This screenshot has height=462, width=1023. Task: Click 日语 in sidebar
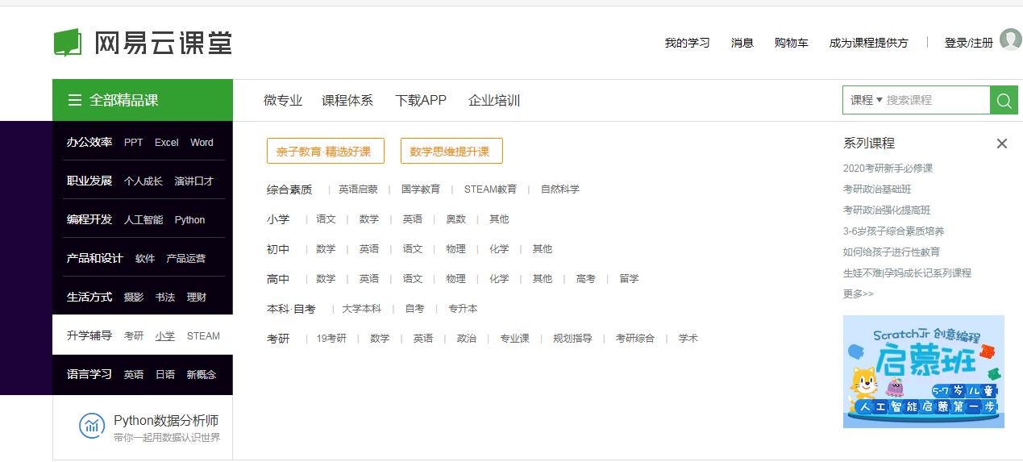pos(165,375)
